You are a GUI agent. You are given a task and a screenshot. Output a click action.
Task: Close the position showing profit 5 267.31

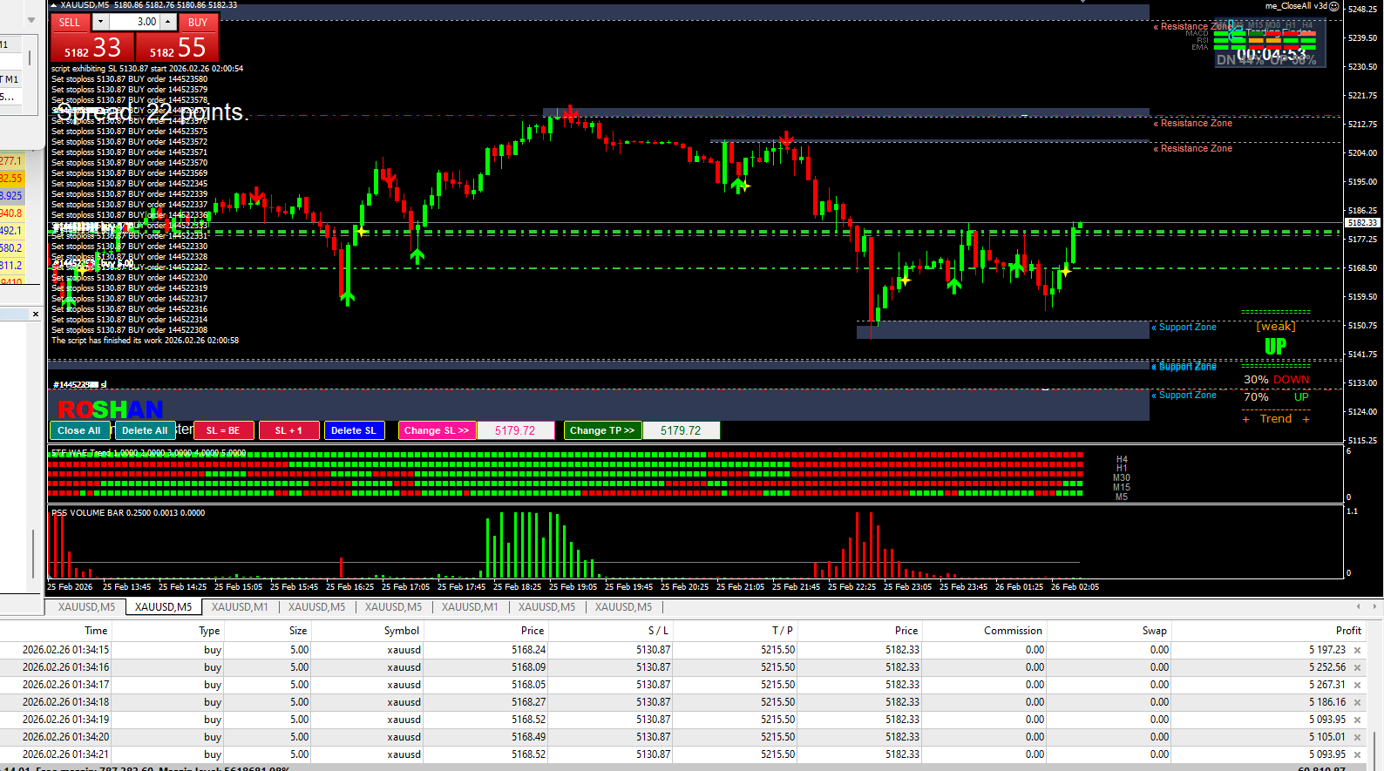[x=1357, y=685]
